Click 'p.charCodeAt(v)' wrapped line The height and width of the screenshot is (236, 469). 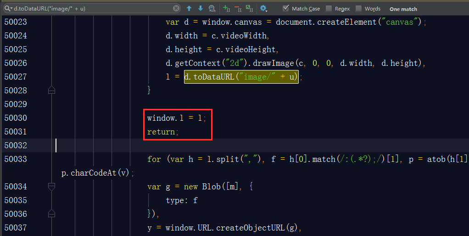tap(96, 173)
